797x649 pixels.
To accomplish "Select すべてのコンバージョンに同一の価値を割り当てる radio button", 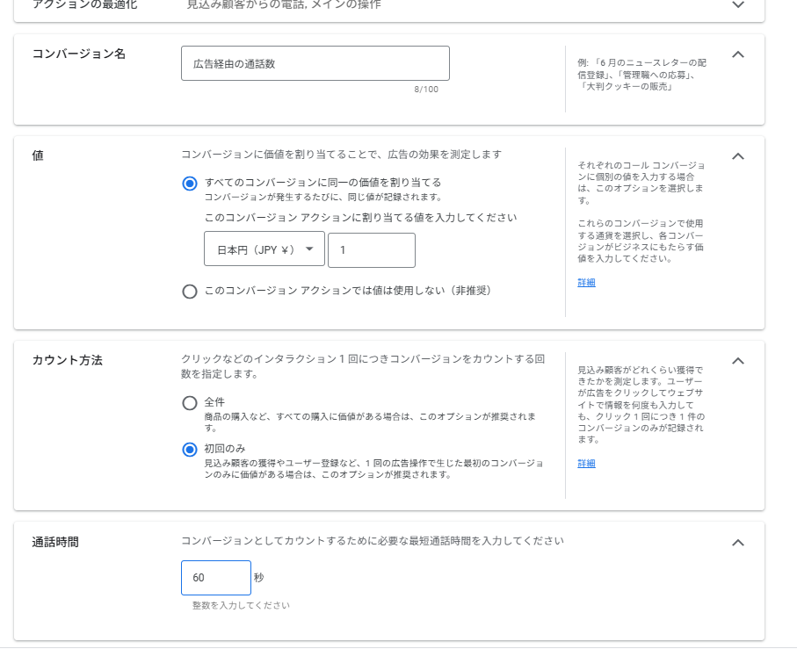I will click(189, 184).
